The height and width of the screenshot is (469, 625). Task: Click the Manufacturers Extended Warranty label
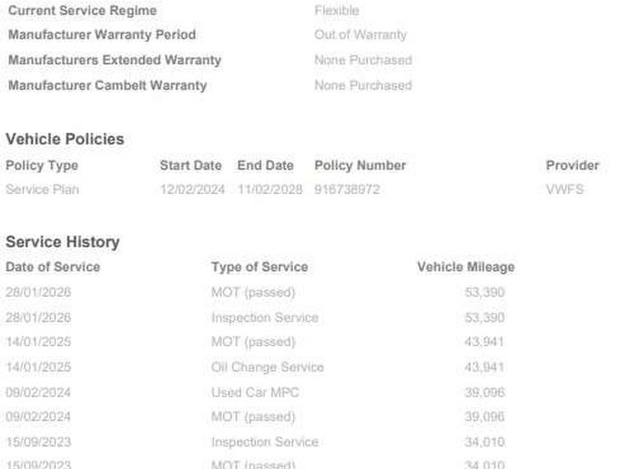point(114,60)
